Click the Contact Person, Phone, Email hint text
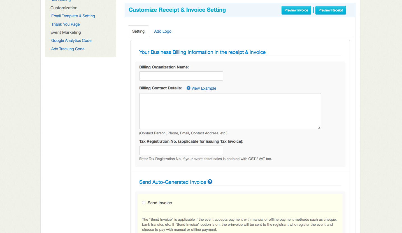The width and height of the screenshot is (402, 233). pyautogui.click(x=183, y=133)
